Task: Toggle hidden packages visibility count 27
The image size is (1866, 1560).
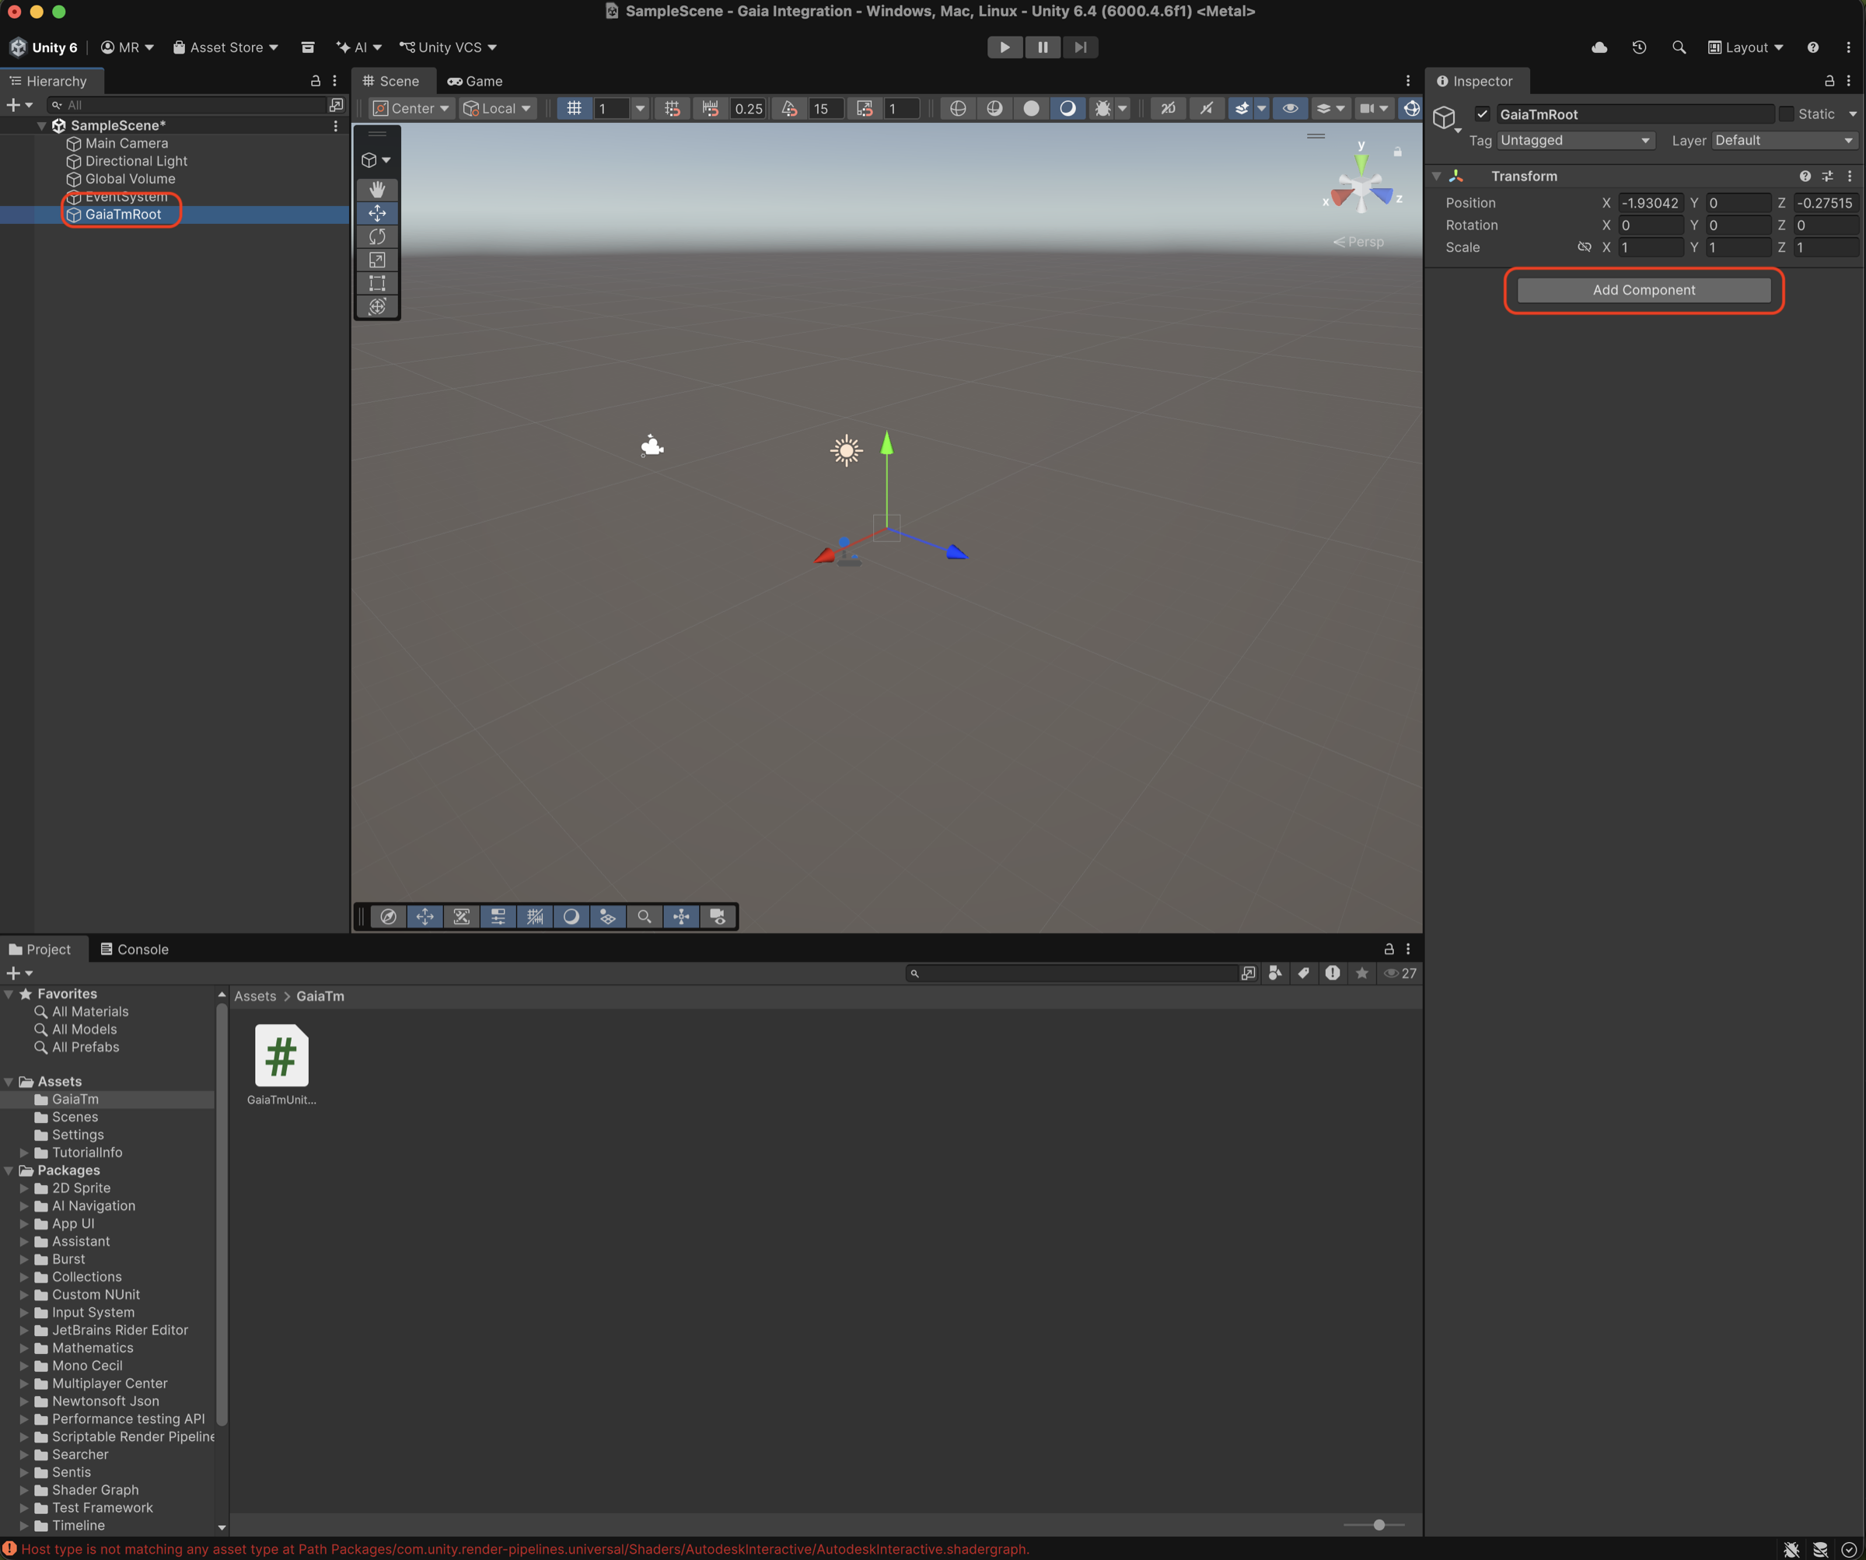Action: (1400, 974)
